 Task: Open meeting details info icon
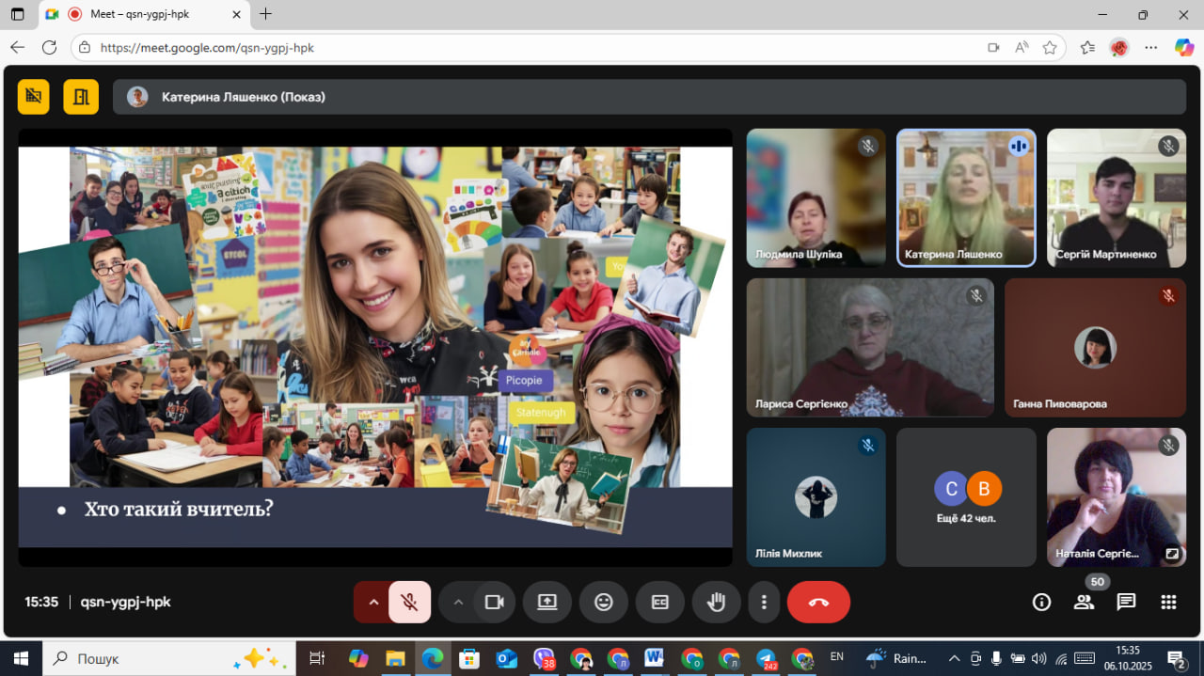coord(1041,603)
